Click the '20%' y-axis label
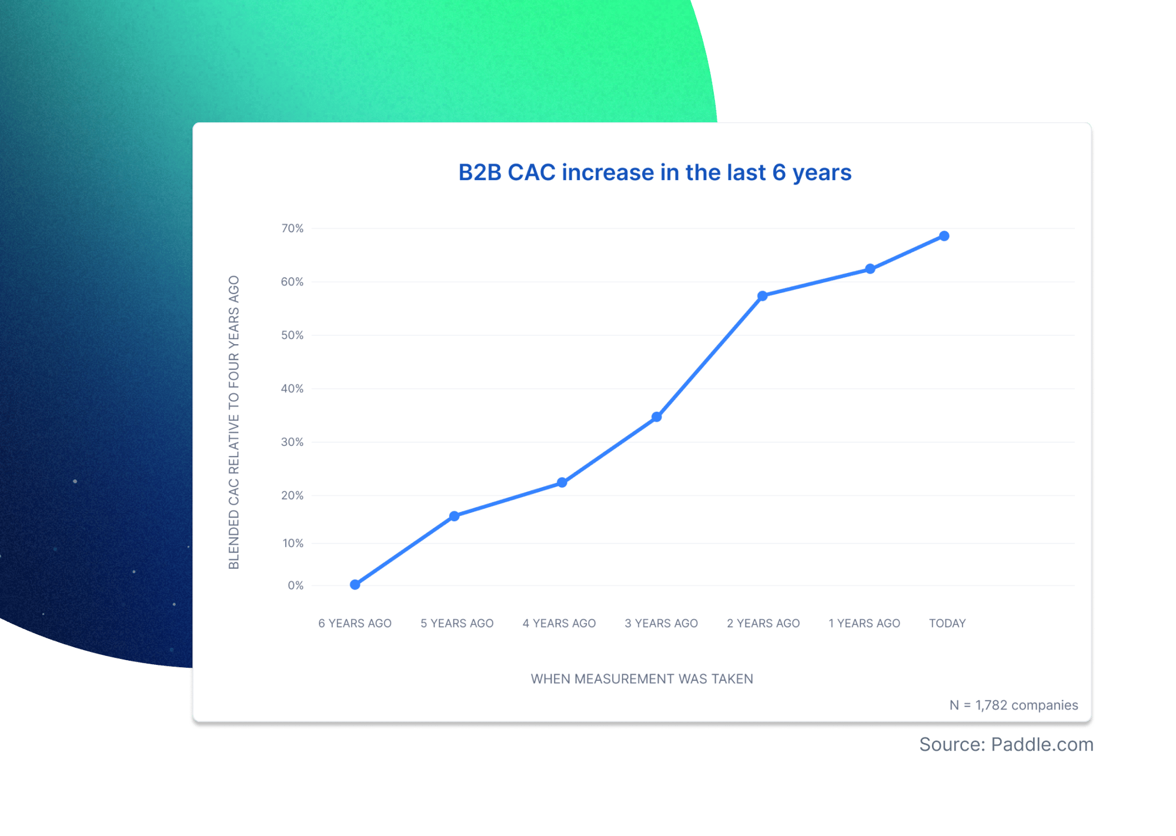1176x836 pixels. pyautogui.click(x=292, y=496)
